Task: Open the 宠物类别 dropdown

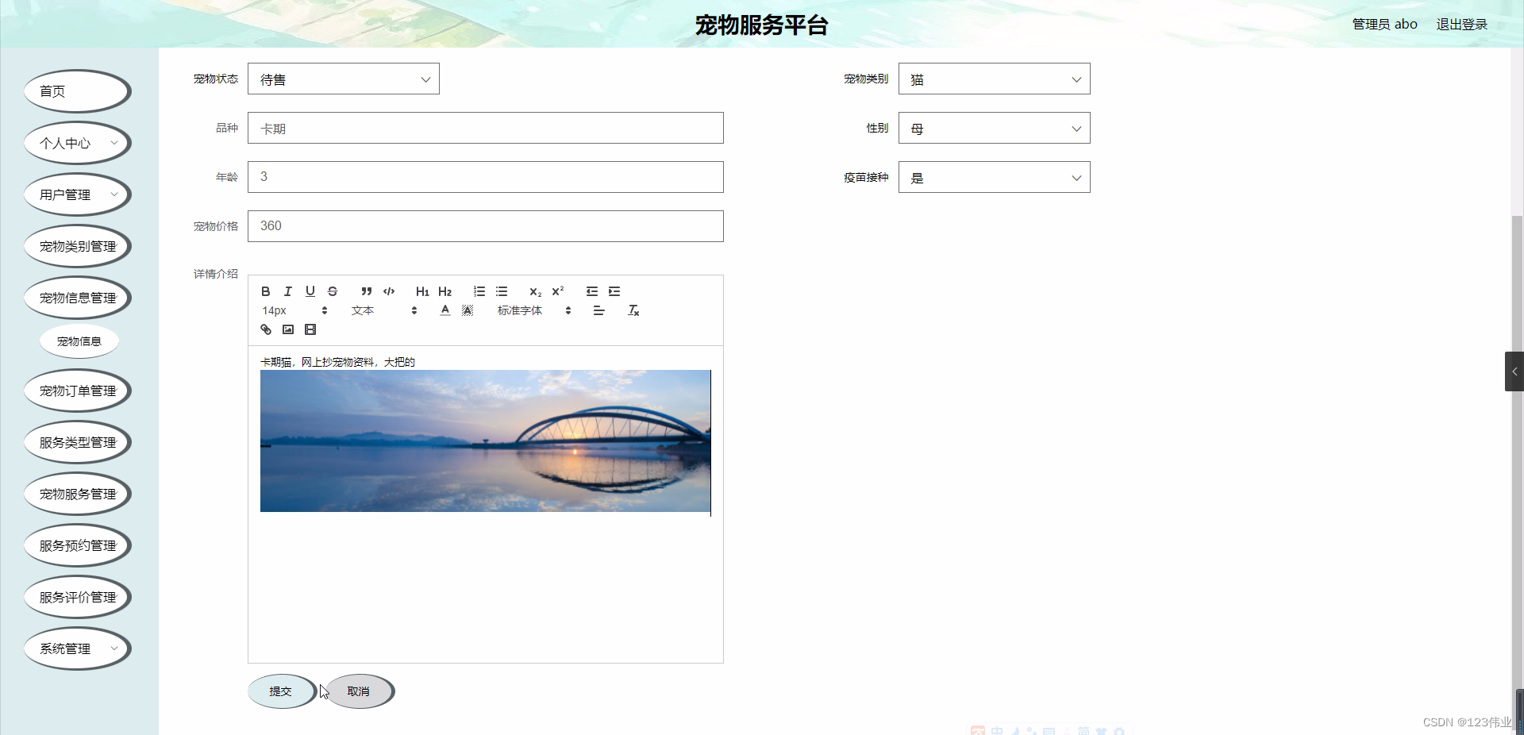Action: (995, 79)
